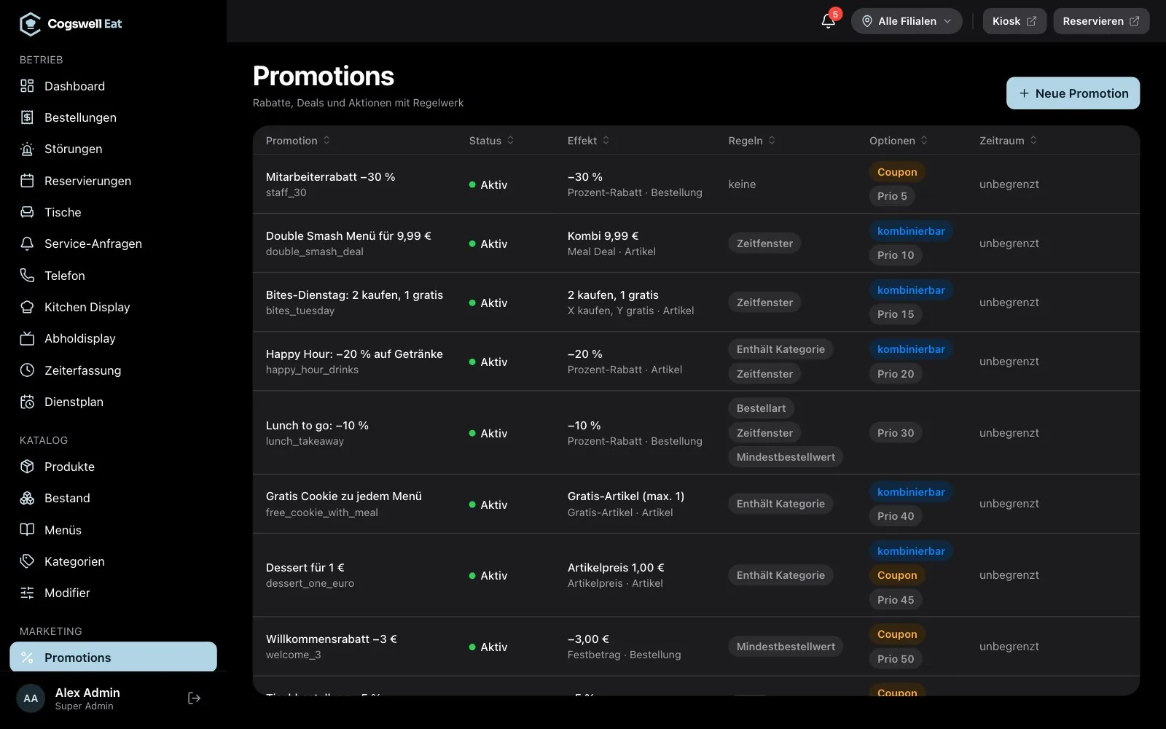
Task: Open the Double Smash Menü für 9,99 € row
Action: 696,243
